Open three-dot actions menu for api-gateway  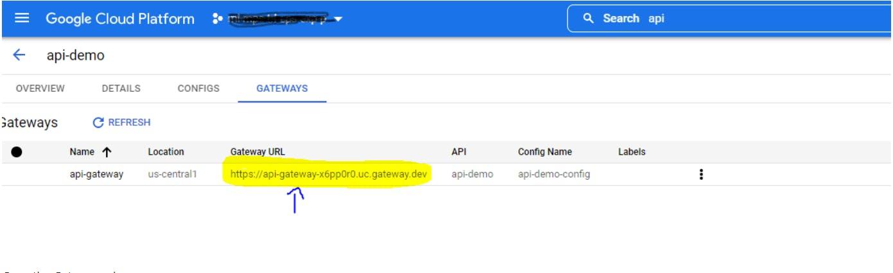(x=702, y=174)
